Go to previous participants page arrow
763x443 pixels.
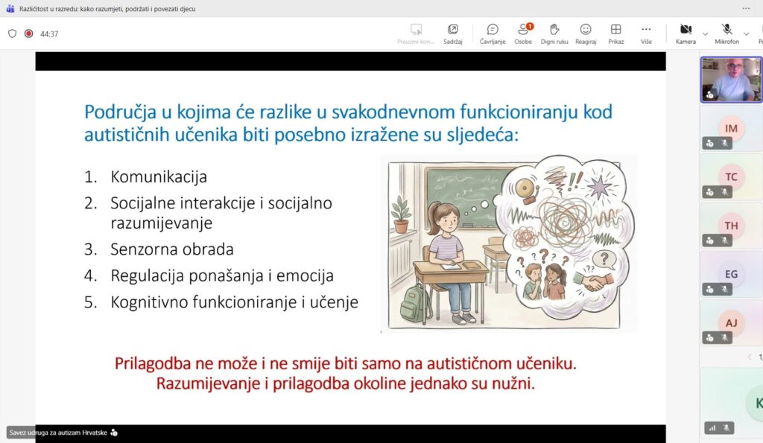[x=750, y=357]
